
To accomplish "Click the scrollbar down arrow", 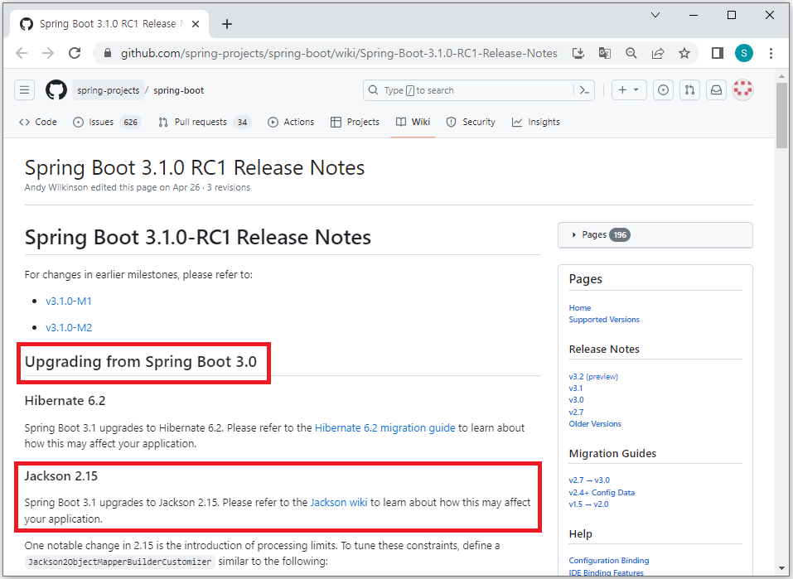I will (781, 569).
